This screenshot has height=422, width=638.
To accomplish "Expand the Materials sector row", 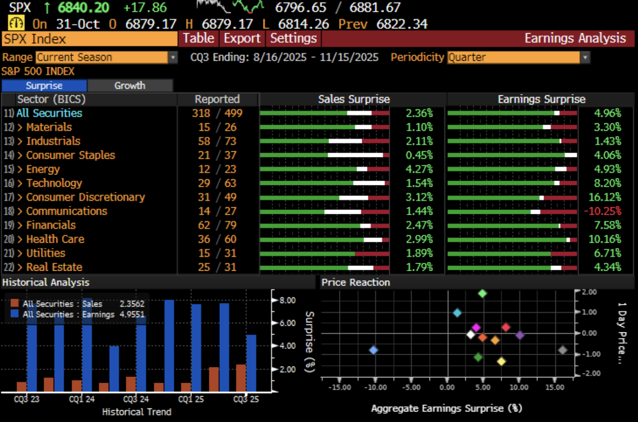I will [x=20, y=127].
